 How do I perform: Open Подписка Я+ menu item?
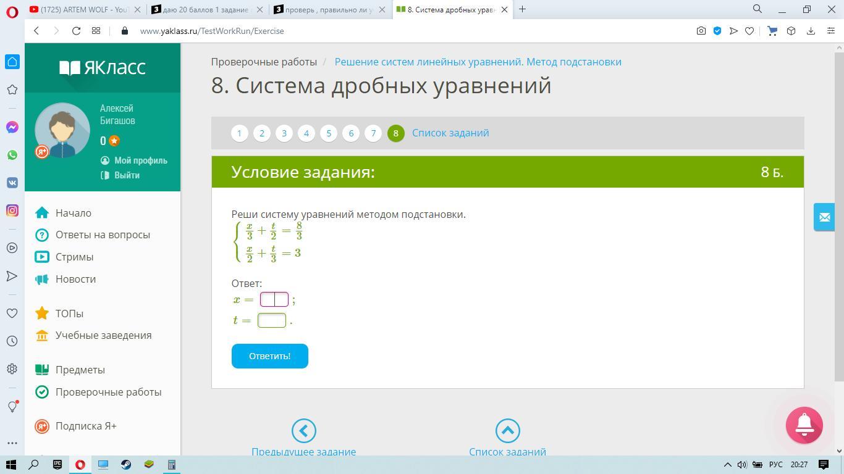(x=76, y=426)
